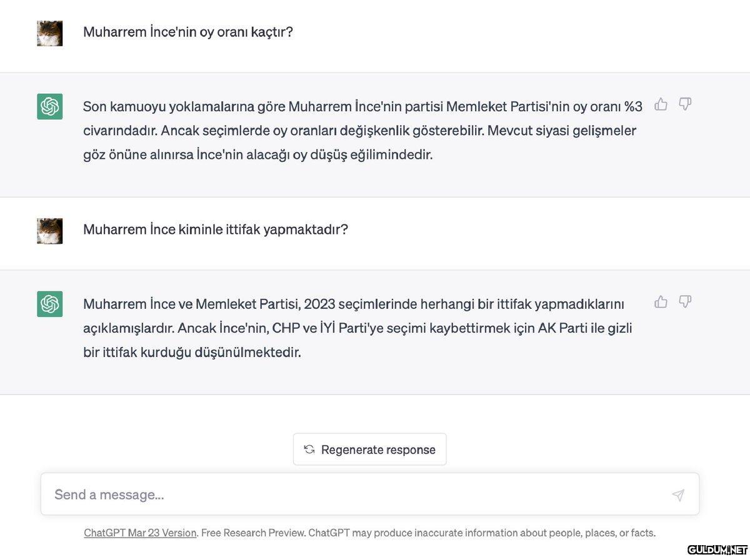750x557 pixels.
Task: Give thumbs up to the ittifak answer
Action: click(661, 303)
